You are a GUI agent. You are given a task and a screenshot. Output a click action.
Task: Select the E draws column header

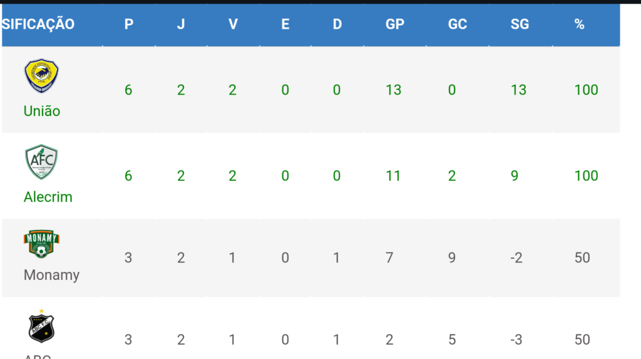(x=285, y=24)
